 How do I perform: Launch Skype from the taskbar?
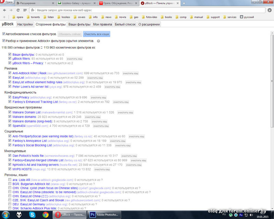tap(32, 215)
